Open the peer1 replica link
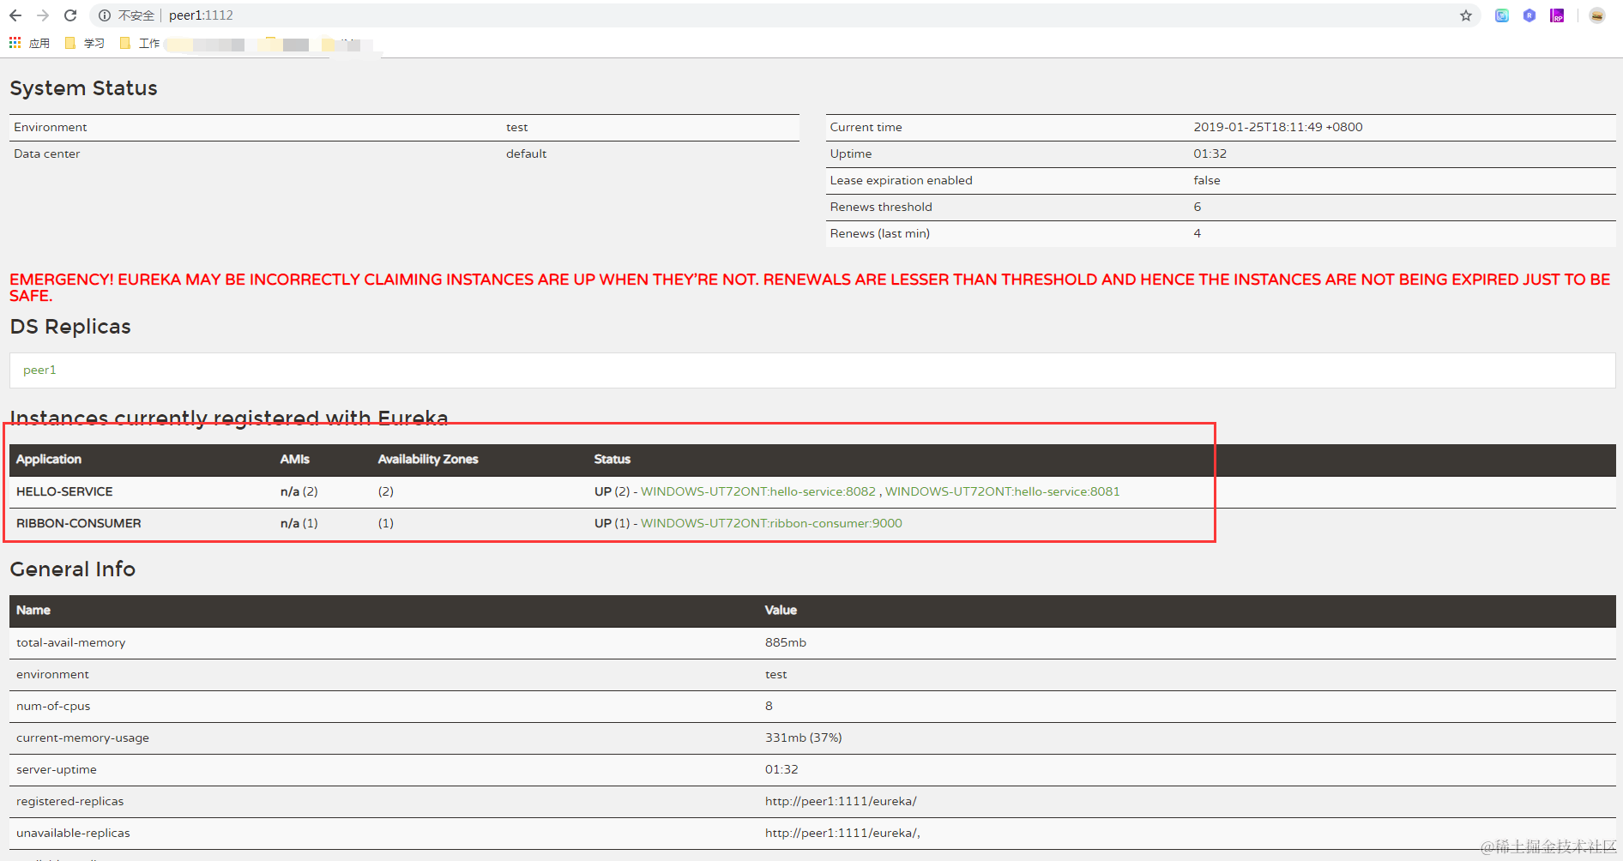Image resolution: width=1623 pixels, height=861 pixels. 39,370
